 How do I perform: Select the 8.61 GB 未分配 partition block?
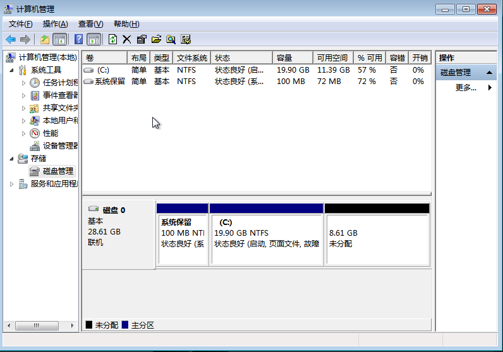[x=377, y=238]
